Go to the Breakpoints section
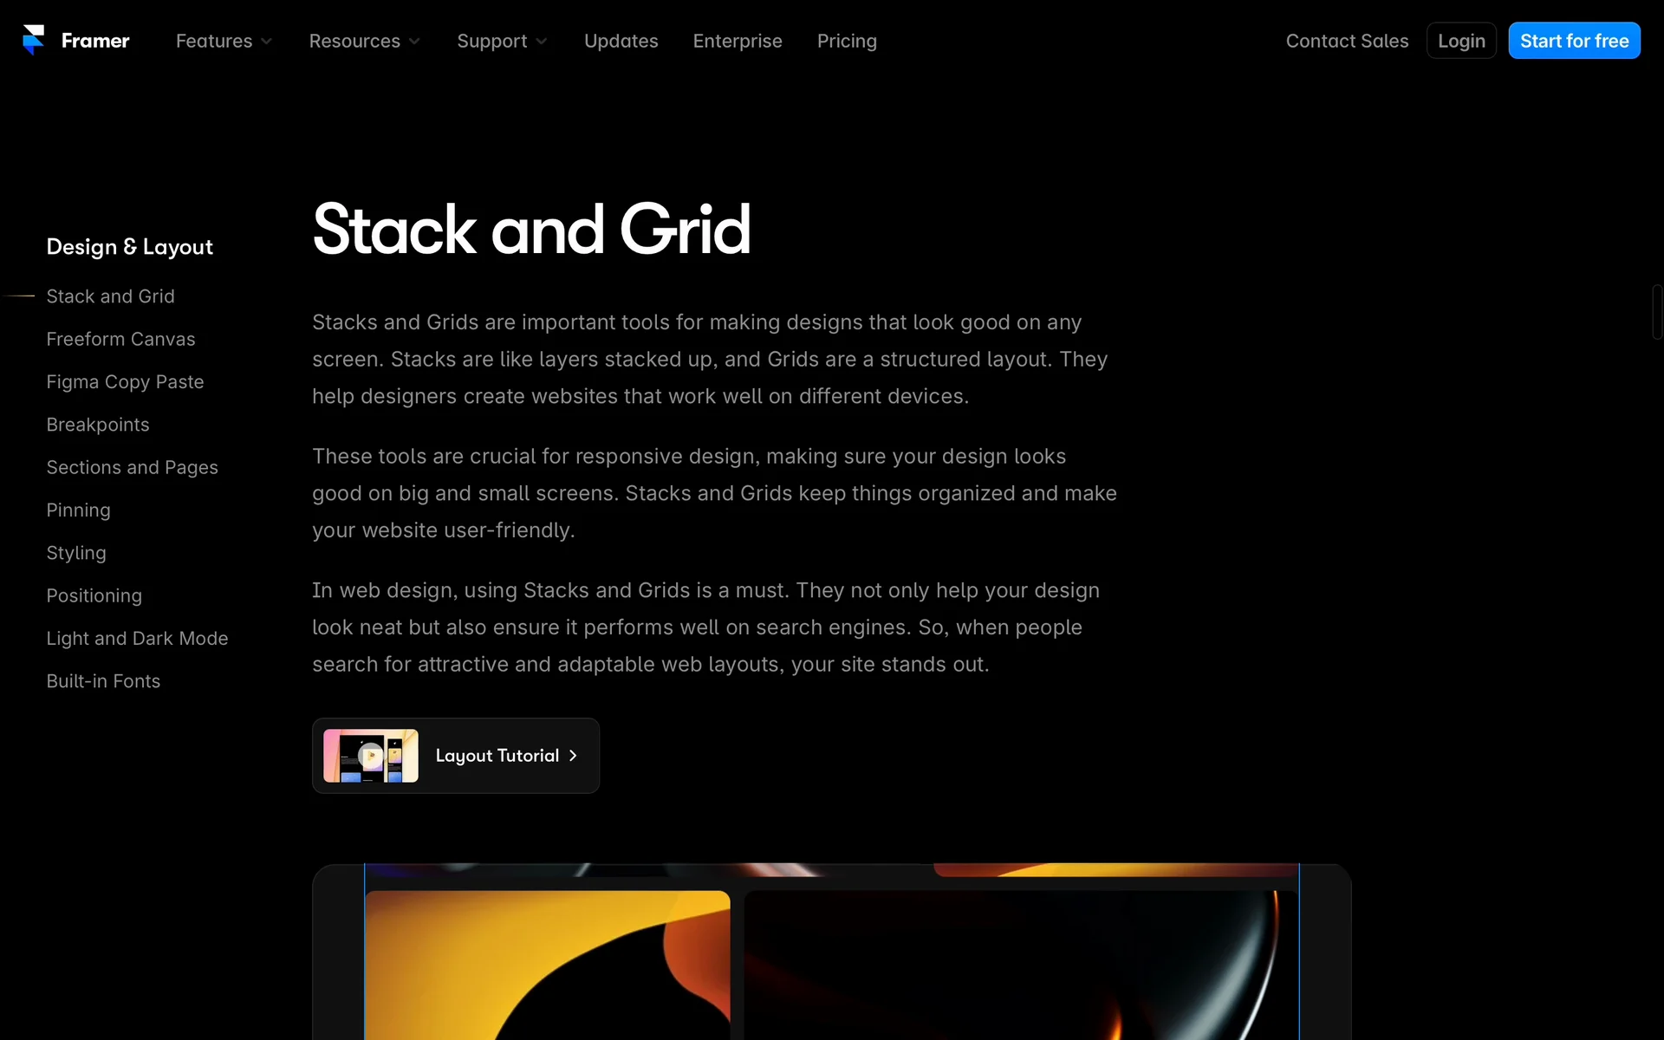 [98, 425]
